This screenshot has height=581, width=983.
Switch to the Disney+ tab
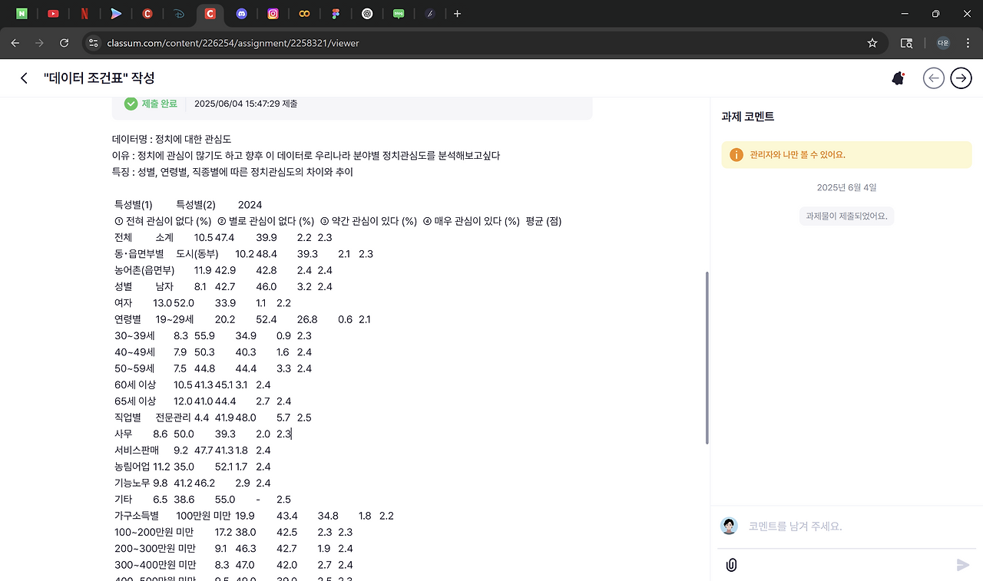(179, 14)
